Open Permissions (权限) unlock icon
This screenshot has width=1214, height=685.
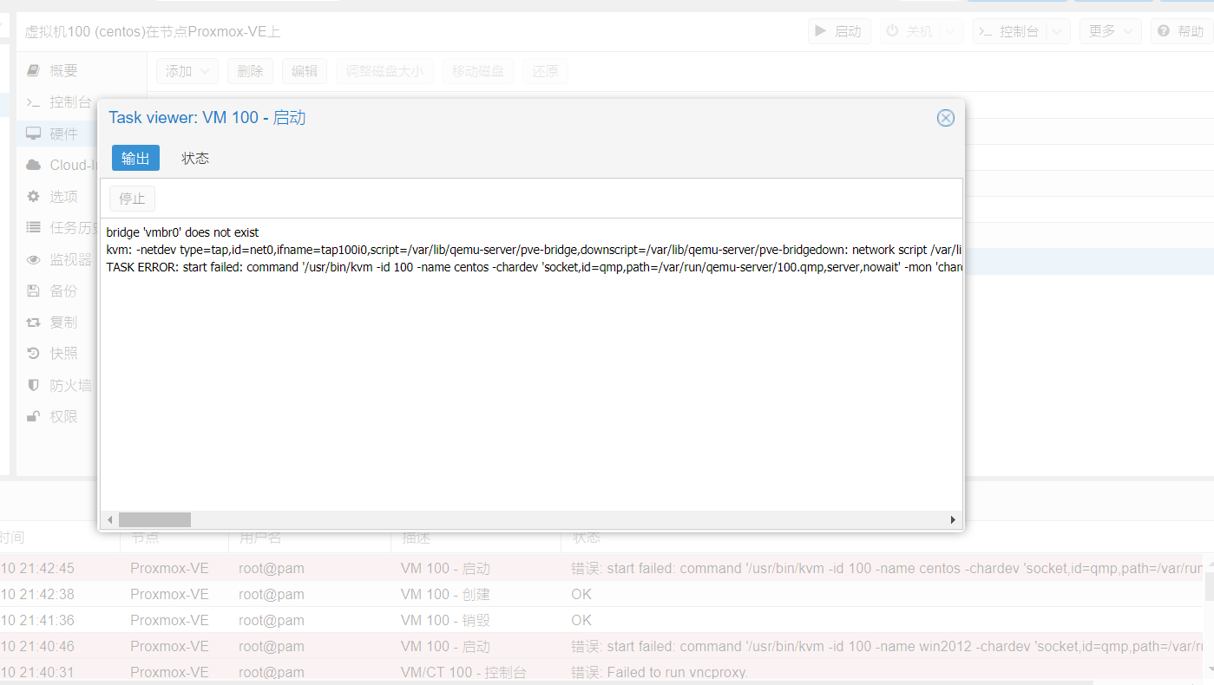(33, 416)
